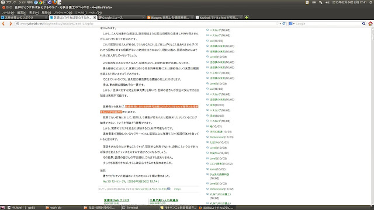Open the 今大売の麻酔科医 sidebar comment
The height and width of the screenshot is (210, 374).
pos(219,174)
